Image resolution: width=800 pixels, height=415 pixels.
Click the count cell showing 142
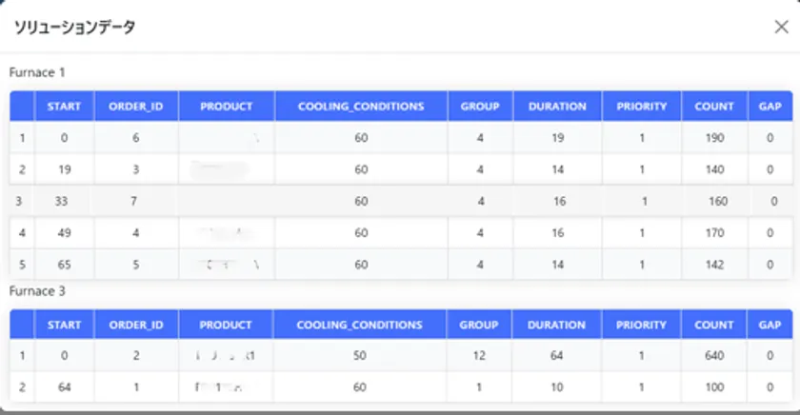coord(714,265)
